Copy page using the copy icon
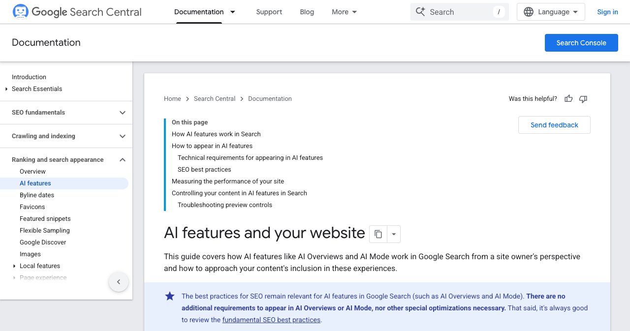Viewport: 630px width, 331px height. (378, 234)
